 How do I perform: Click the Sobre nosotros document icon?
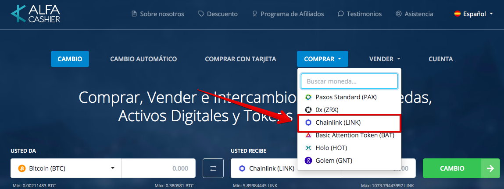pos(134,14)
